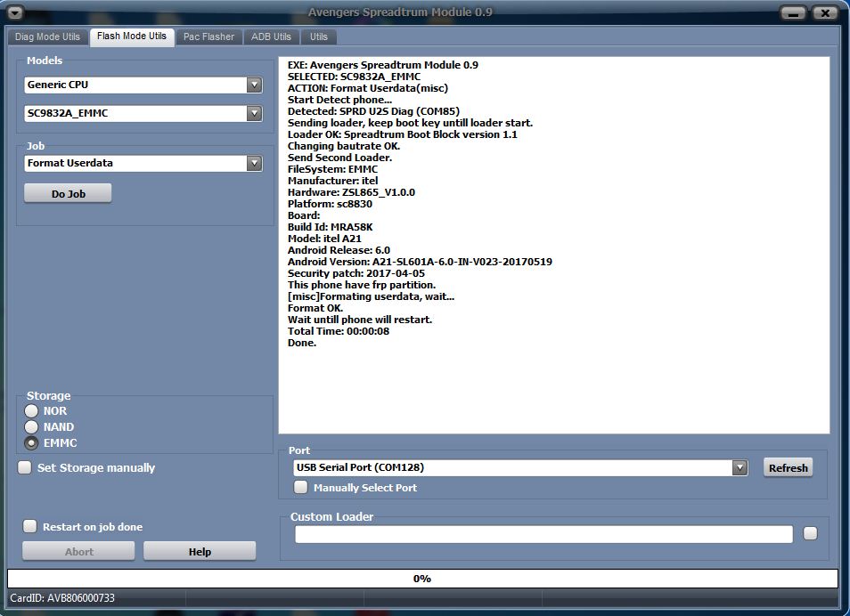Click 'Loader OK: Spreadtrum Boot Block' log line
The image size is (850, 616).
pos(402,134)
